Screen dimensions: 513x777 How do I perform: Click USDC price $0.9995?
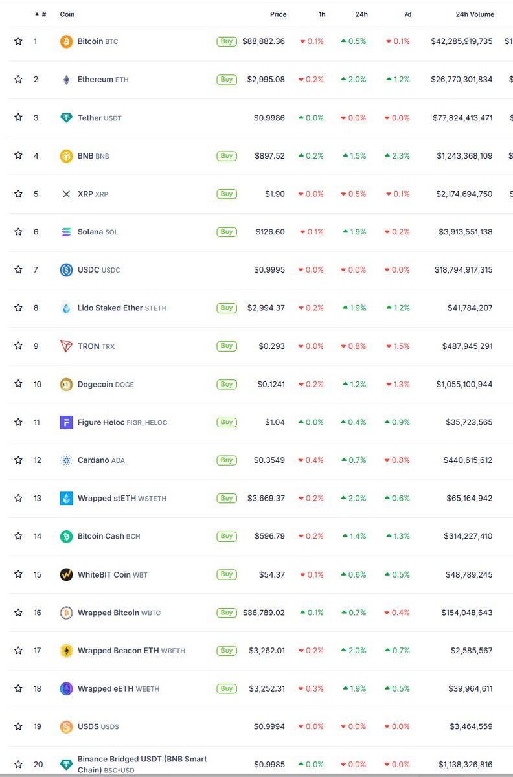[x=269, y=270]
